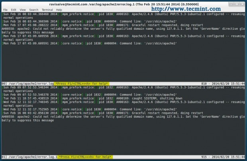Click the caught SIGTERM log line

point(92,98)
